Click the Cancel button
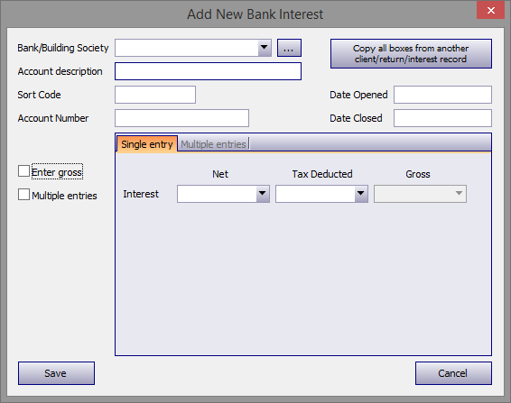Viewport: 511px width, 403px height. (x=453, y=373)
